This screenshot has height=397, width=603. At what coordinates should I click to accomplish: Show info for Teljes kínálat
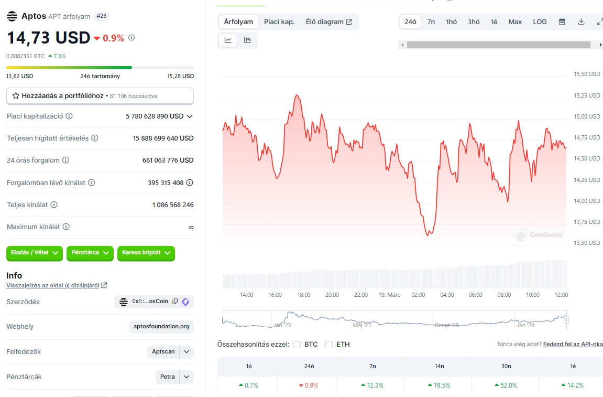54,205
